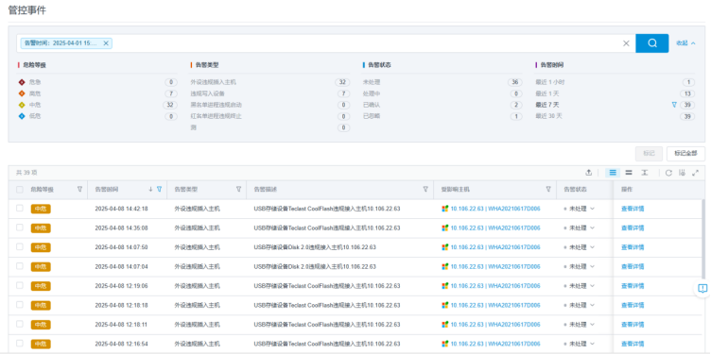This screenshot has width=711, height=354.
Task: Click the export/upload icon above the table
Action: tap(589, 173)
